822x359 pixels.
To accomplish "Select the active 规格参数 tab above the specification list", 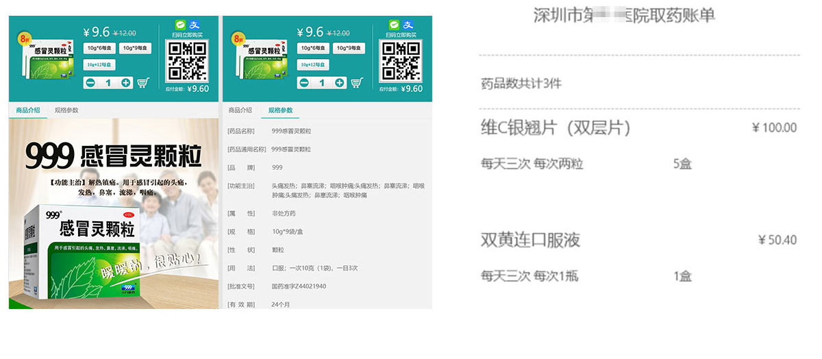I will 280,110.
